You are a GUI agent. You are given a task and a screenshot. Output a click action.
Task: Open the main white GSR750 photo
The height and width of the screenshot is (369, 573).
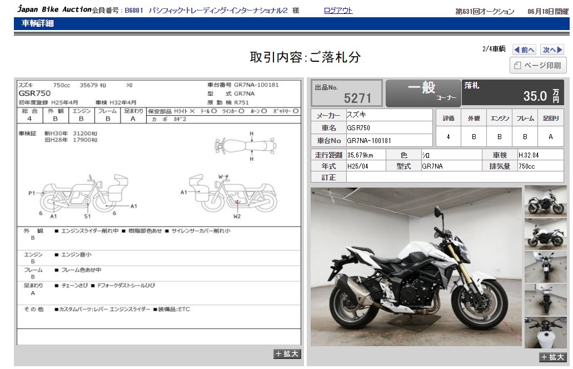click(x=416, y=267)
